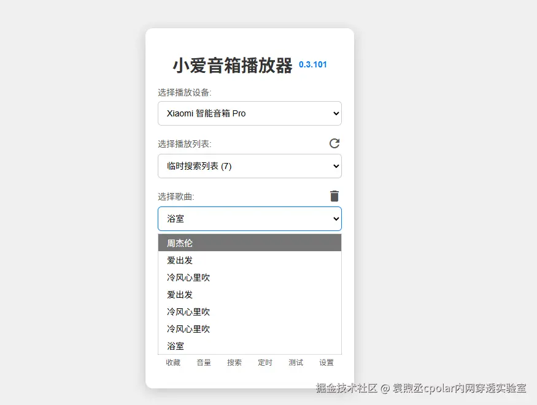Select the 测试 tab
Image resolution: width=537 pixels, height=405 pixels.
(x=296, y=363)
